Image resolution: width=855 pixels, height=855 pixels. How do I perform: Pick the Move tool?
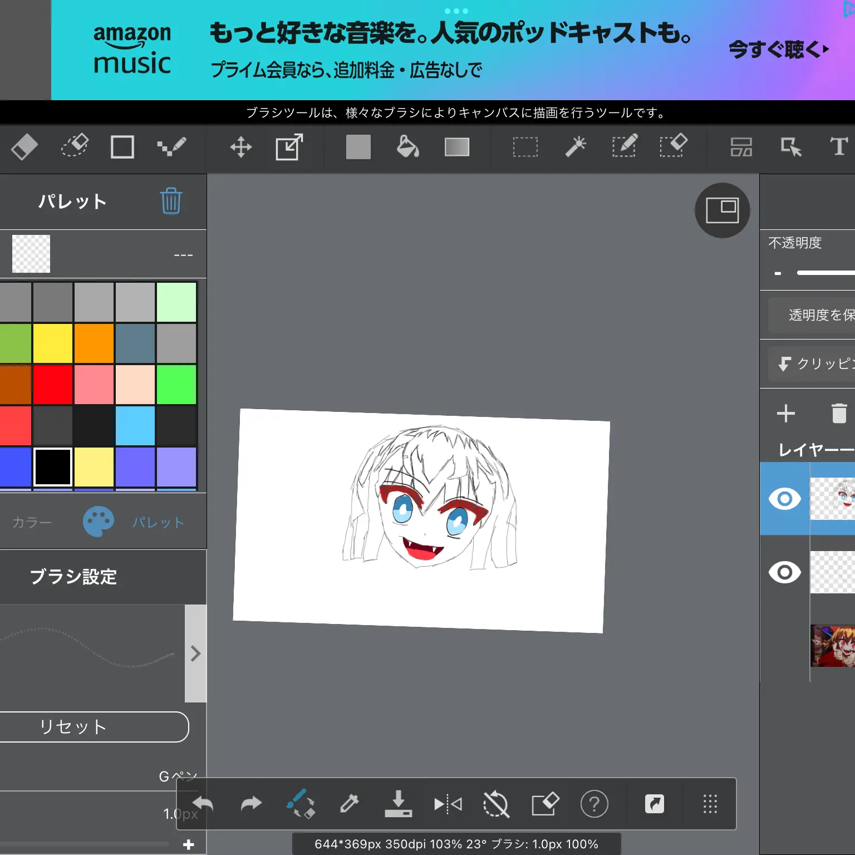click(241, 148)
